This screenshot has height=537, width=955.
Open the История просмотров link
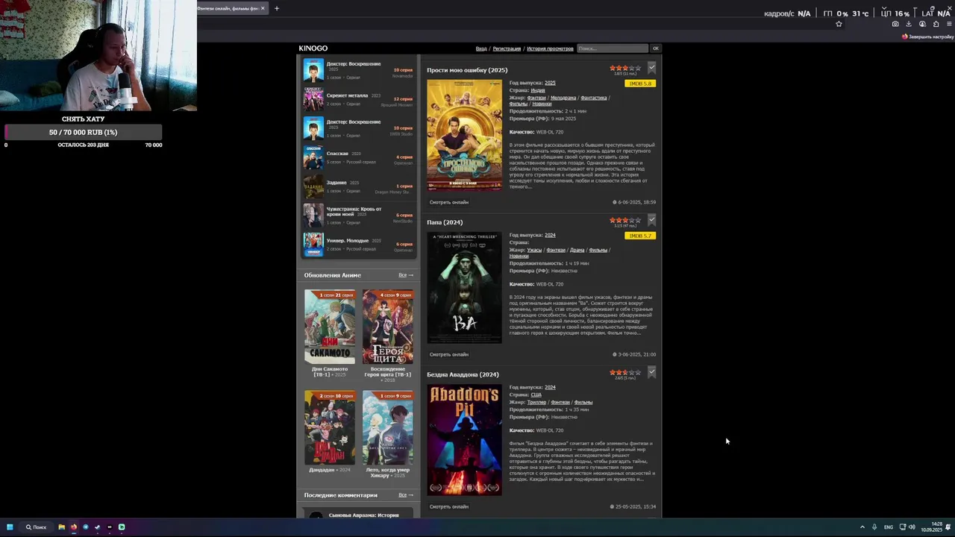point(550,48)
